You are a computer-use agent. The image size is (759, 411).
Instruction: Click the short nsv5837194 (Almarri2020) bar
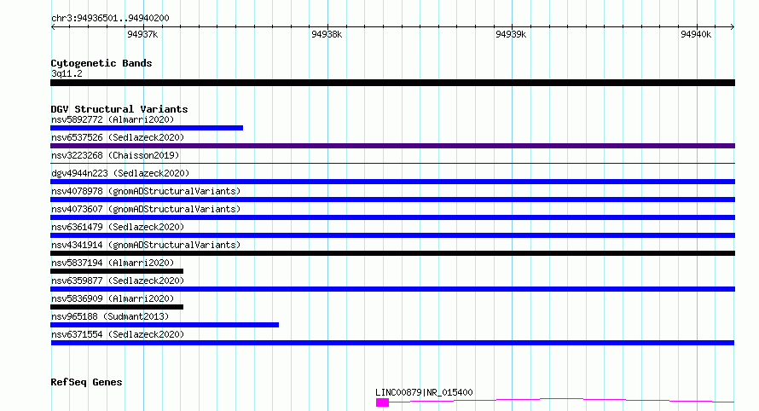point(117,271)
